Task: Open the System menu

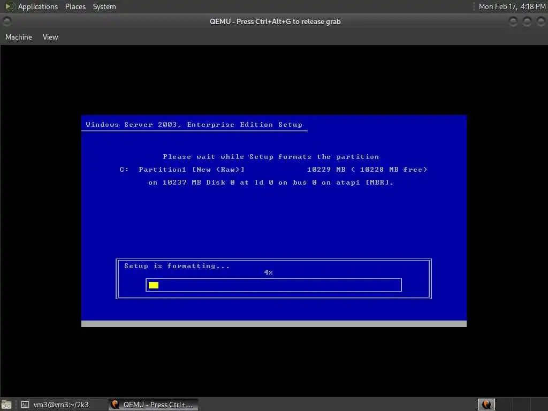Action: (104, 6)
